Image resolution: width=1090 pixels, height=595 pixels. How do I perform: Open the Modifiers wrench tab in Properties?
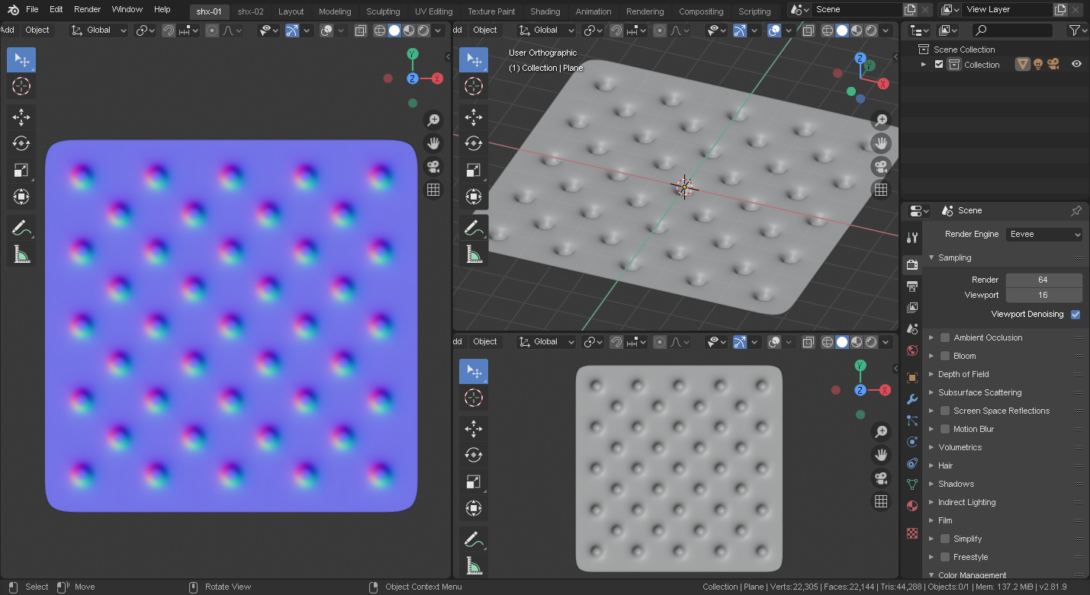pyautogui.click(x=912, y=399)
